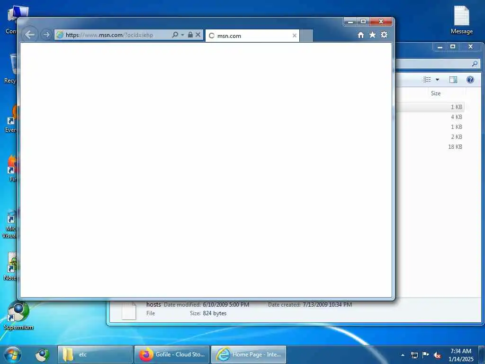485x364 pixels.
Task: Show hidden system tray icons
Action: 403,355
